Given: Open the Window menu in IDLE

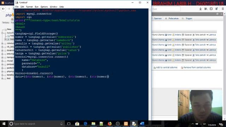Looking at the screenshot, I should (53, 7).
